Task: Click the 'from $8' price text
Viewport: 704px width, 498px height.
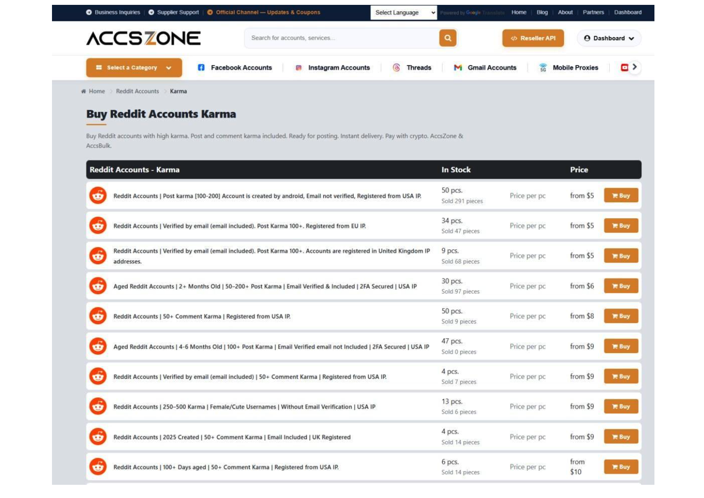Action: click(x=582, y=316)
